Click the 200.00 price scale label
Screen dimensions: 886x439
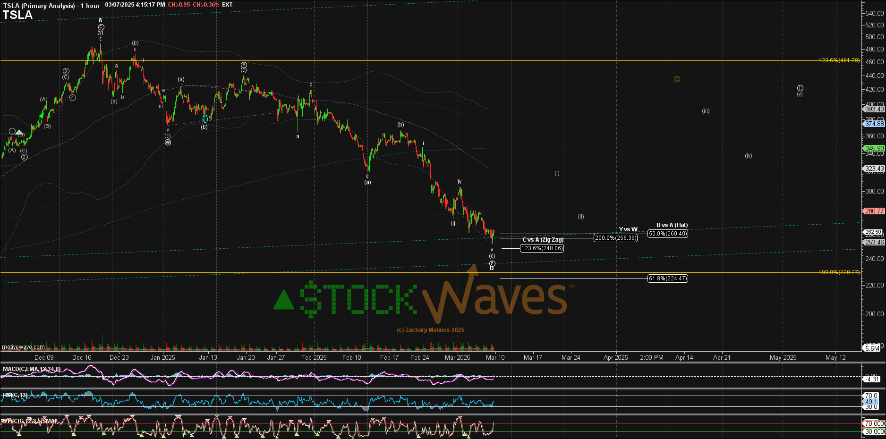875,314
